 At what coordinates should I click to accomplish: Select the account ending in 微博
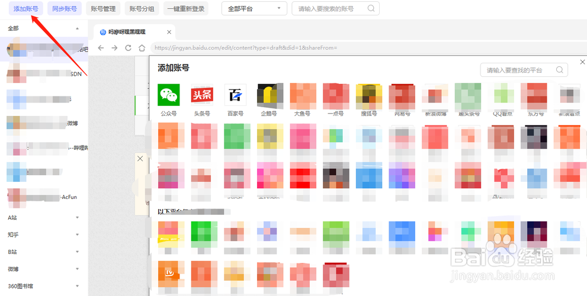44,123
